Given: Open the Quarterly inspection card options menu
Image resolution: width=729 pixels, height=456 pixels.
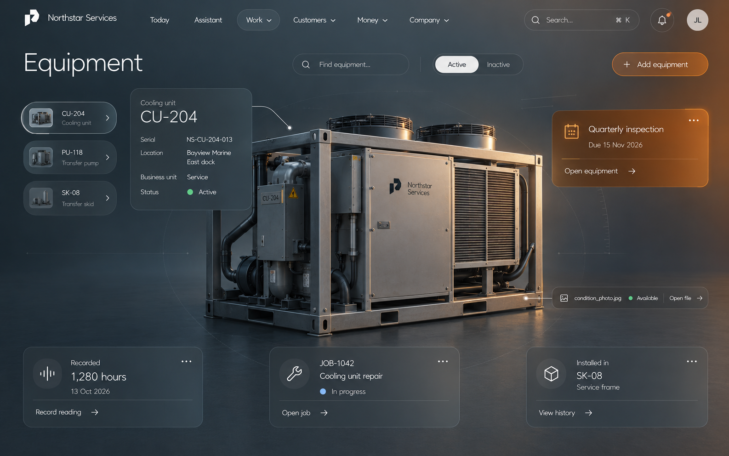Looking at the screenshot, I should coord(694,120).
